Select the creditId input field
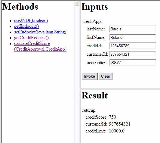Image resolution: width=160 pixels, height=143 pixels. [133, 46]
